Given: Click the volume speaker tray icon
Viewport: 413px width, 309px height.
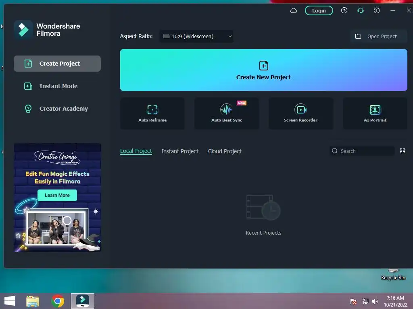Looking at the screenshot, I should pos(375,301).
